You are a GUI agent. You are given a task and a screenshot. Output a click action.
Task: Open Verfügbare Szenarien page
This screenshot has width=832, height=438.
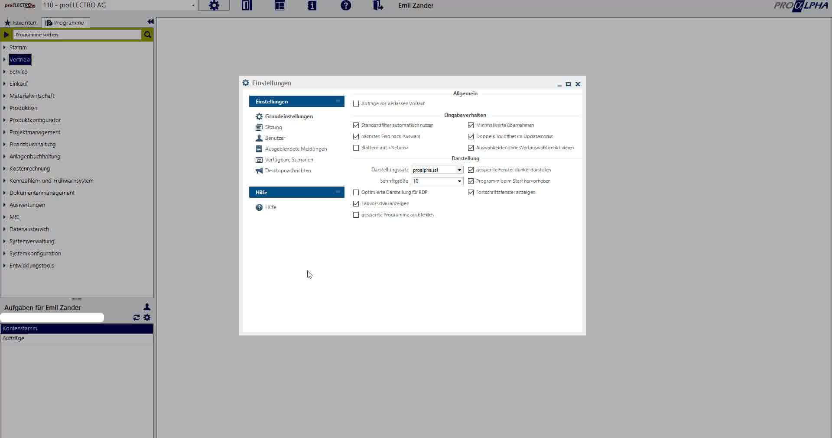(x=289, y=160)
